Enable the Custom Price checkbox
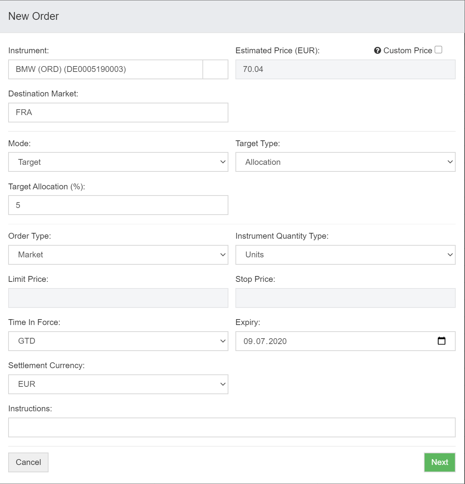 pos(438,50)
